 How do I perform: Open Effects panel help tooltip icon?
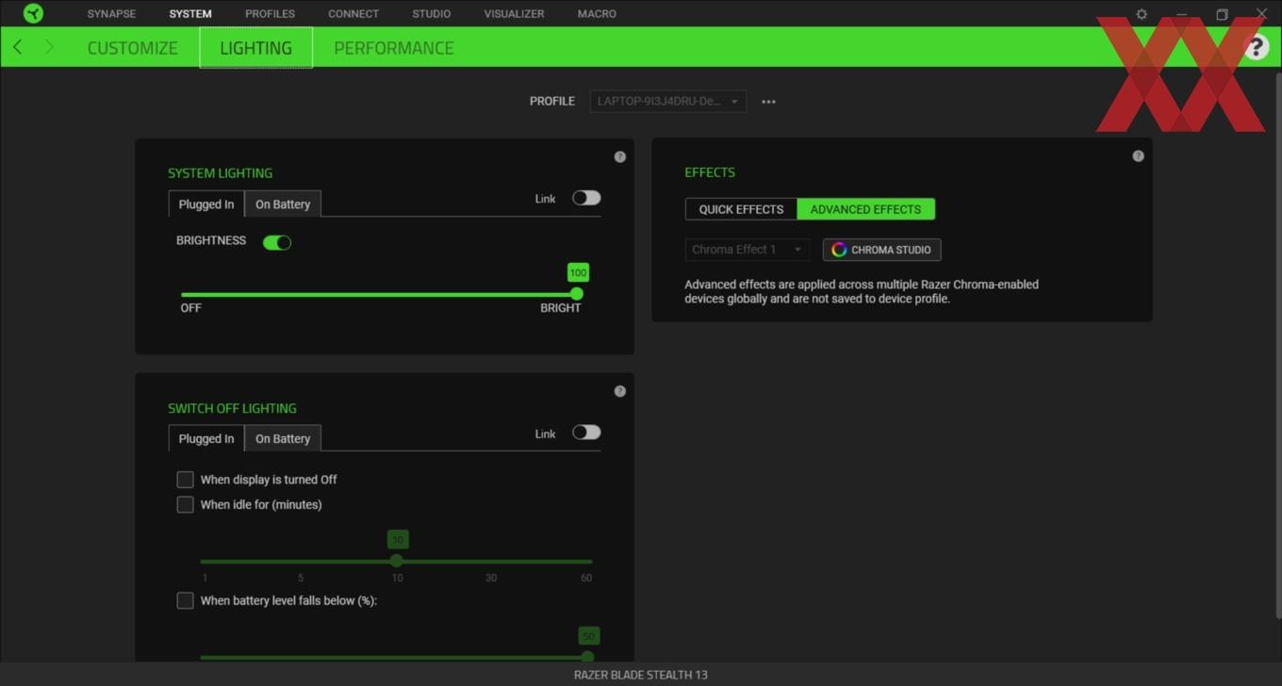pyautogui.click(x=1138, y=155)
